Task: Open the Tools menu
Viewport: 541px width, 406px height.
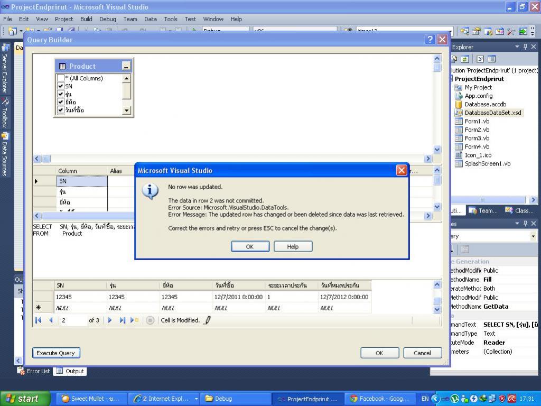Action: (x=171, y=19)
